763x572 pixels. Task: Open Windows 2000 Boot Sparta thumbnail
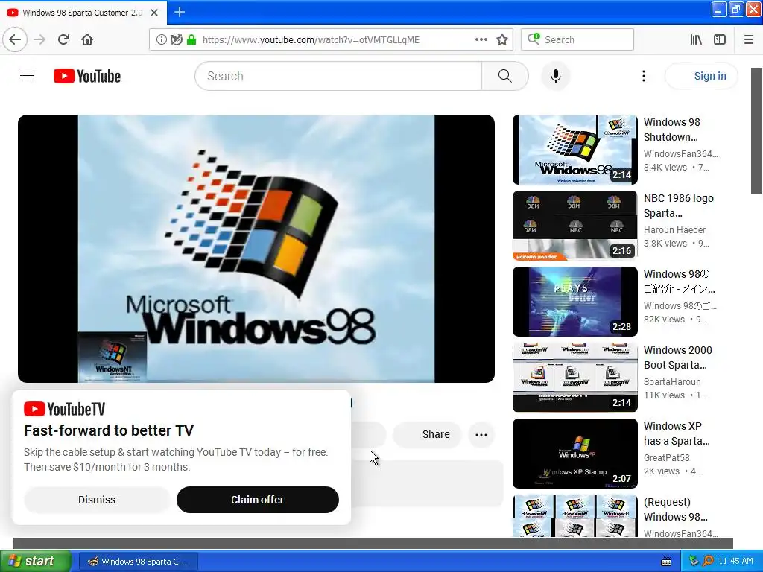pyautogui.click(x=574, y=378)
